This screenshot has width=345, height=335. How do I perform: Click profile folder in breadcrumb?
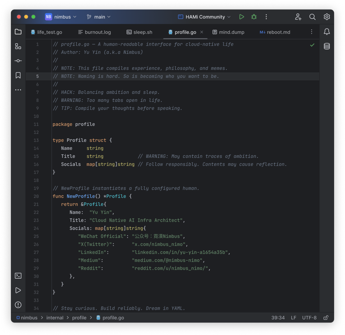[79, 318]
